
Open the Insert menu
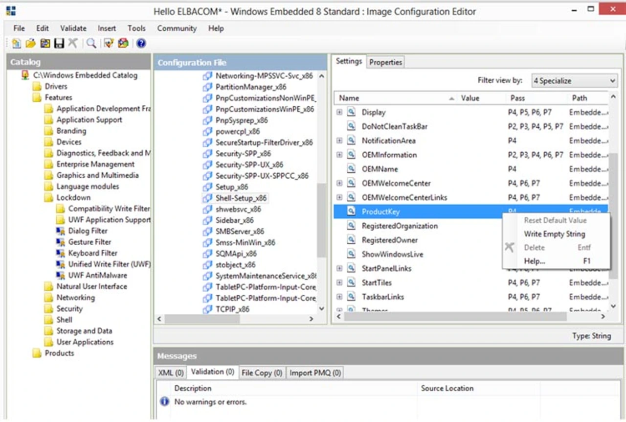107,28
